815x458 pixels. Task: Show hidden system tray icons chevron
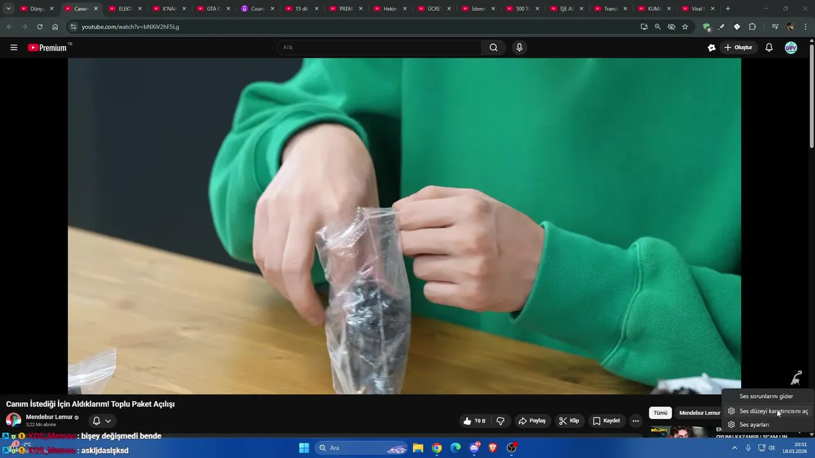tap(734, 448)
